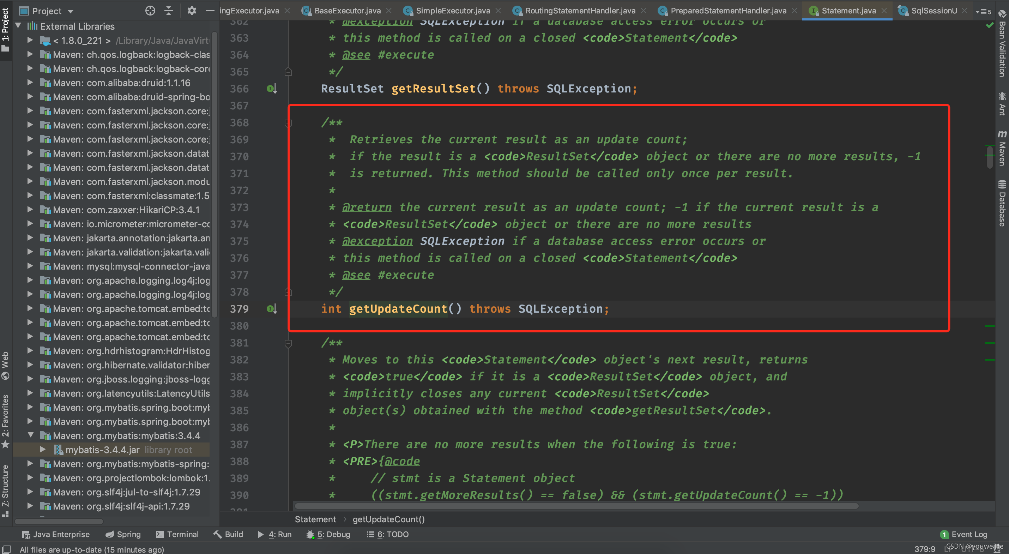Click @see link on line 377

click(x=356, y=275)
